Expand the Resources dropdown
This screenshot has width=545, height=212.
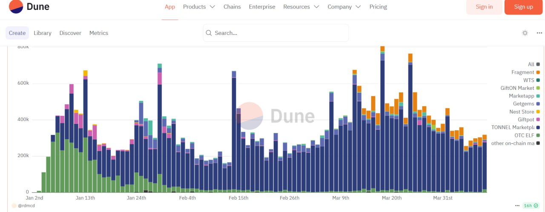click(x=301, y=7)
